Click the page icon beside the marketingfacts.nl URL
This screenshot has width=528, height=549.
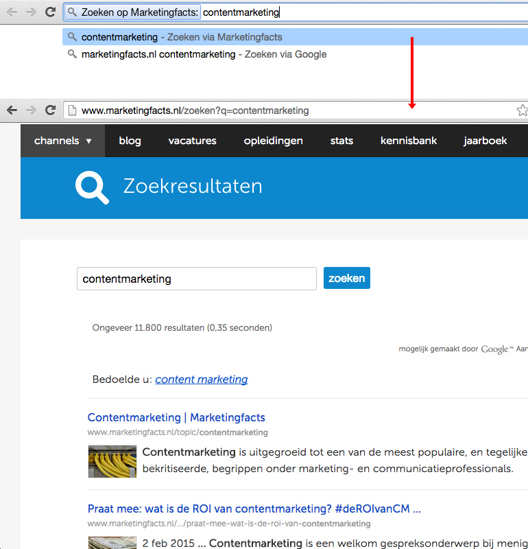[72, 110]
